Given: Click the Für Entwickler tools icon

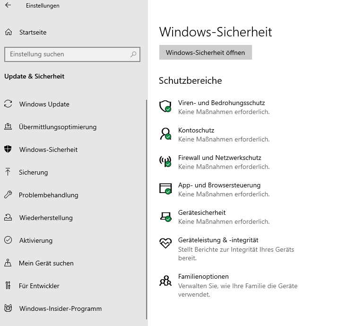Looking at the screenshot, I should (x=8, y=285).
